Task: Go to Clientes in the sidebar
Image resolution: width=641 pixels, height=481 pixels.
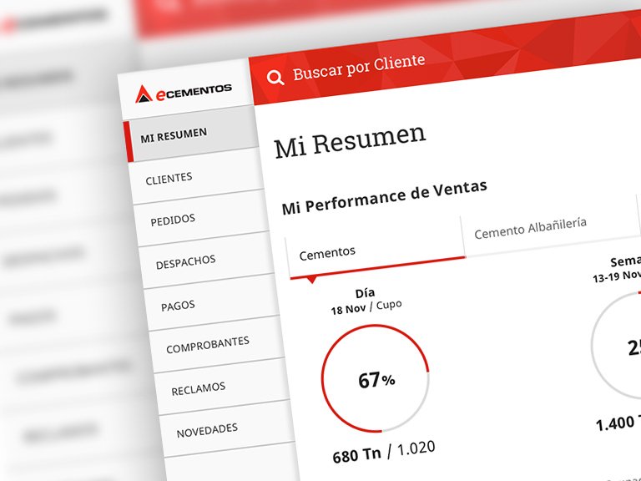Action: 169,179
